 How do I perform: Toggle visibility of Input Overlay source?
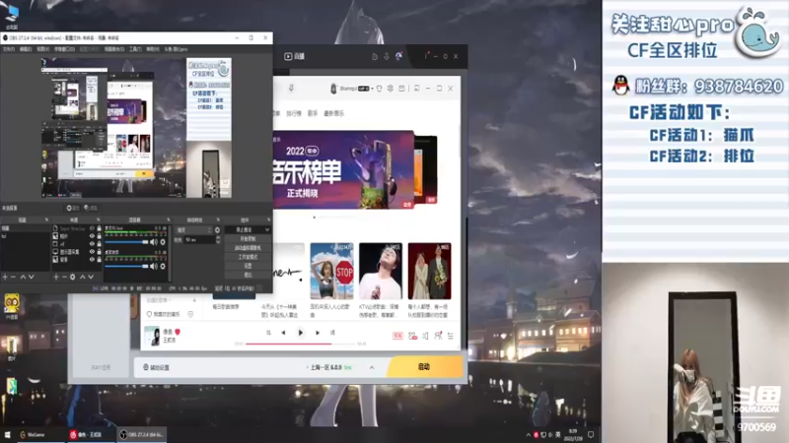click(x=92, y=228)
